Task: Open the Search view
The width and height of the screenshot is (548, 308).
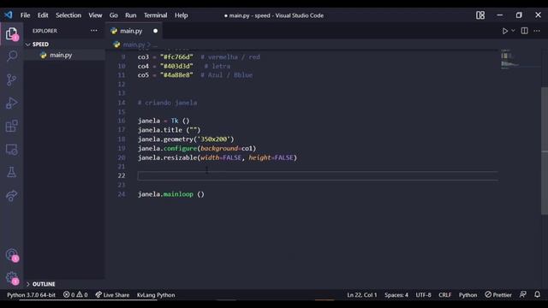Action: [x=11, y=56]
